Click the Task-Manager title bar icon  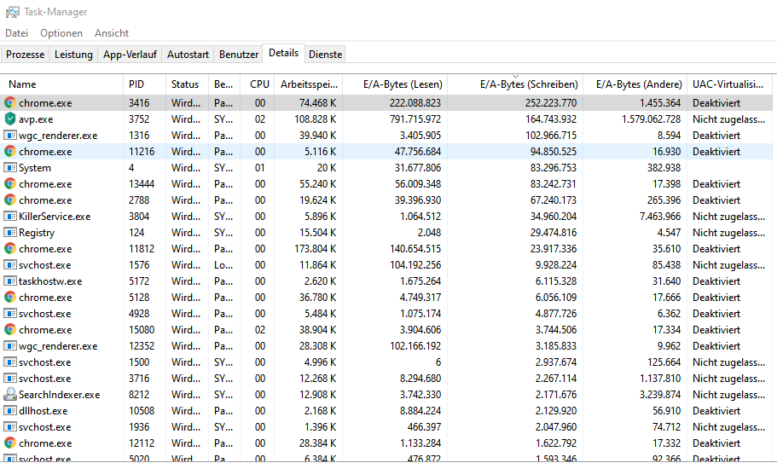pos(13,12)
